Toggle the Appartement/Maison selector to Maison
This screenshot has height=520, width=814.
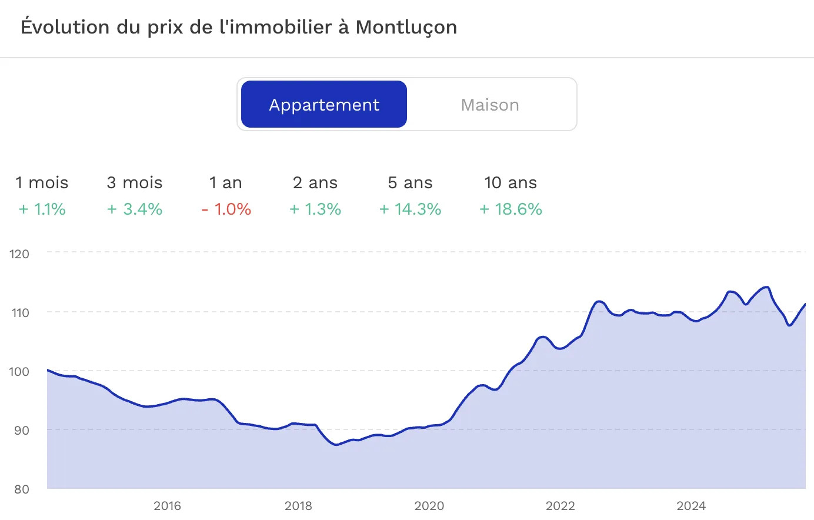(x=490, y=104)
